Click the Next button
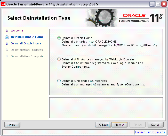The image size is (168, 136). click(119, 125)
